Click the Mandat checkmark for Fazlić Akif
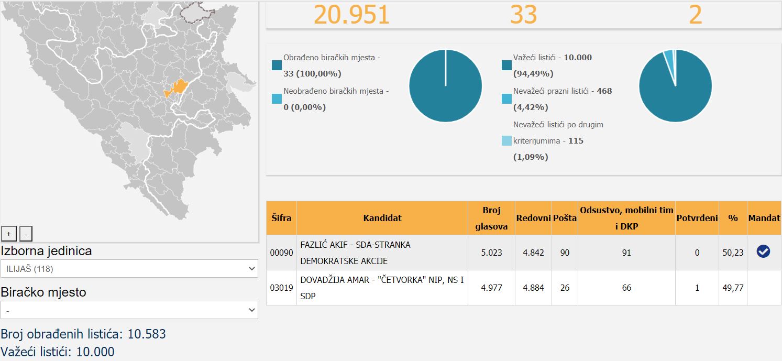 763,252
